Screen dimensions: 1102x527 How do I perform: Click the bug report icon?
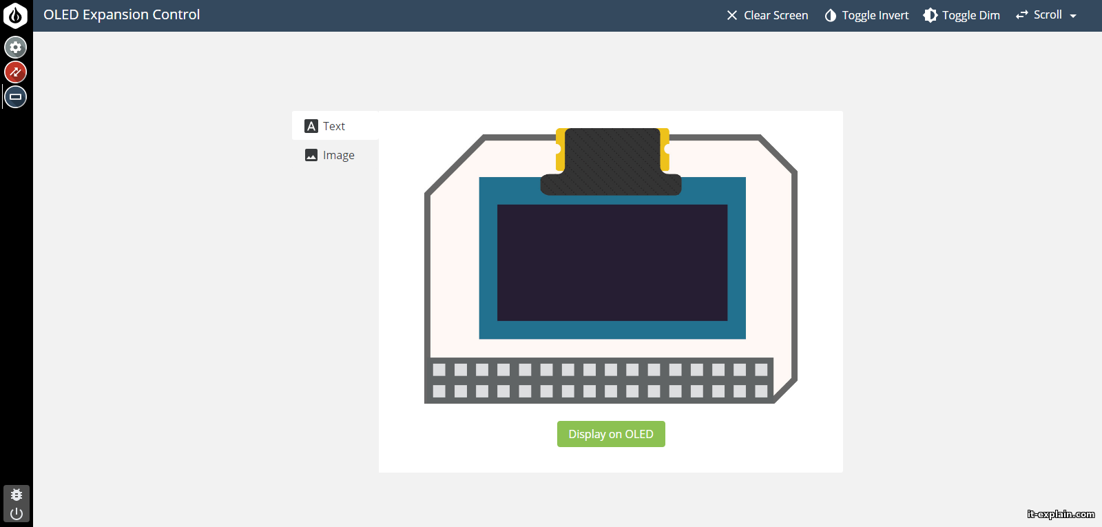[x=17, y=495]
